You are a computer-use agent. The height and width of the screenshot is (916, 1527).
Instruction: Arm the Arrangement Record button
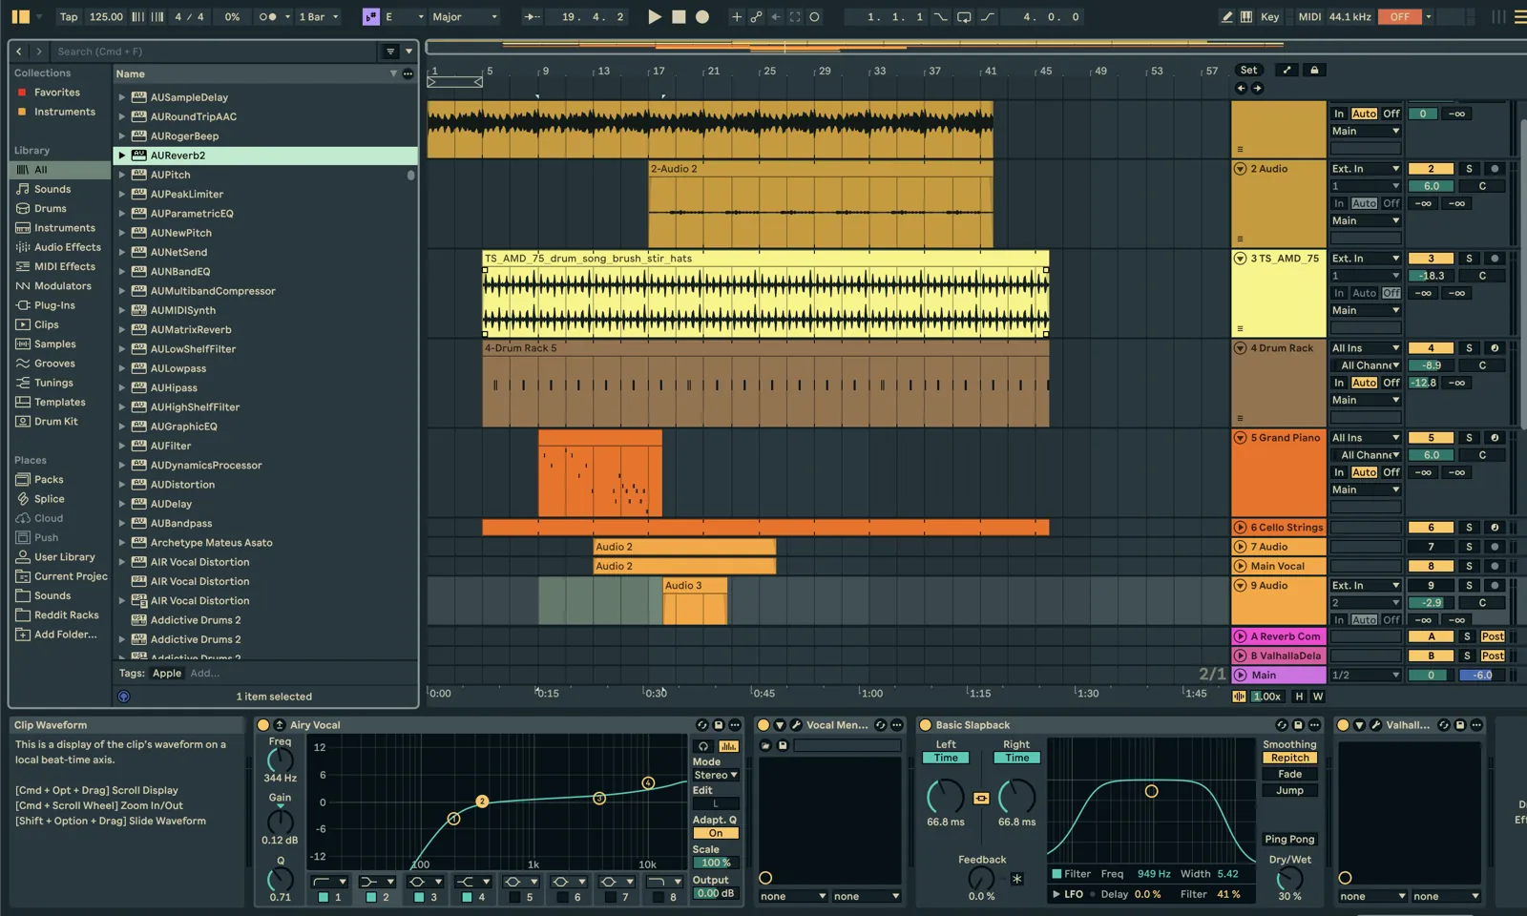click(x=702, y=16)
